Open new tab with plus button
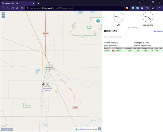 tap(38, 3)
